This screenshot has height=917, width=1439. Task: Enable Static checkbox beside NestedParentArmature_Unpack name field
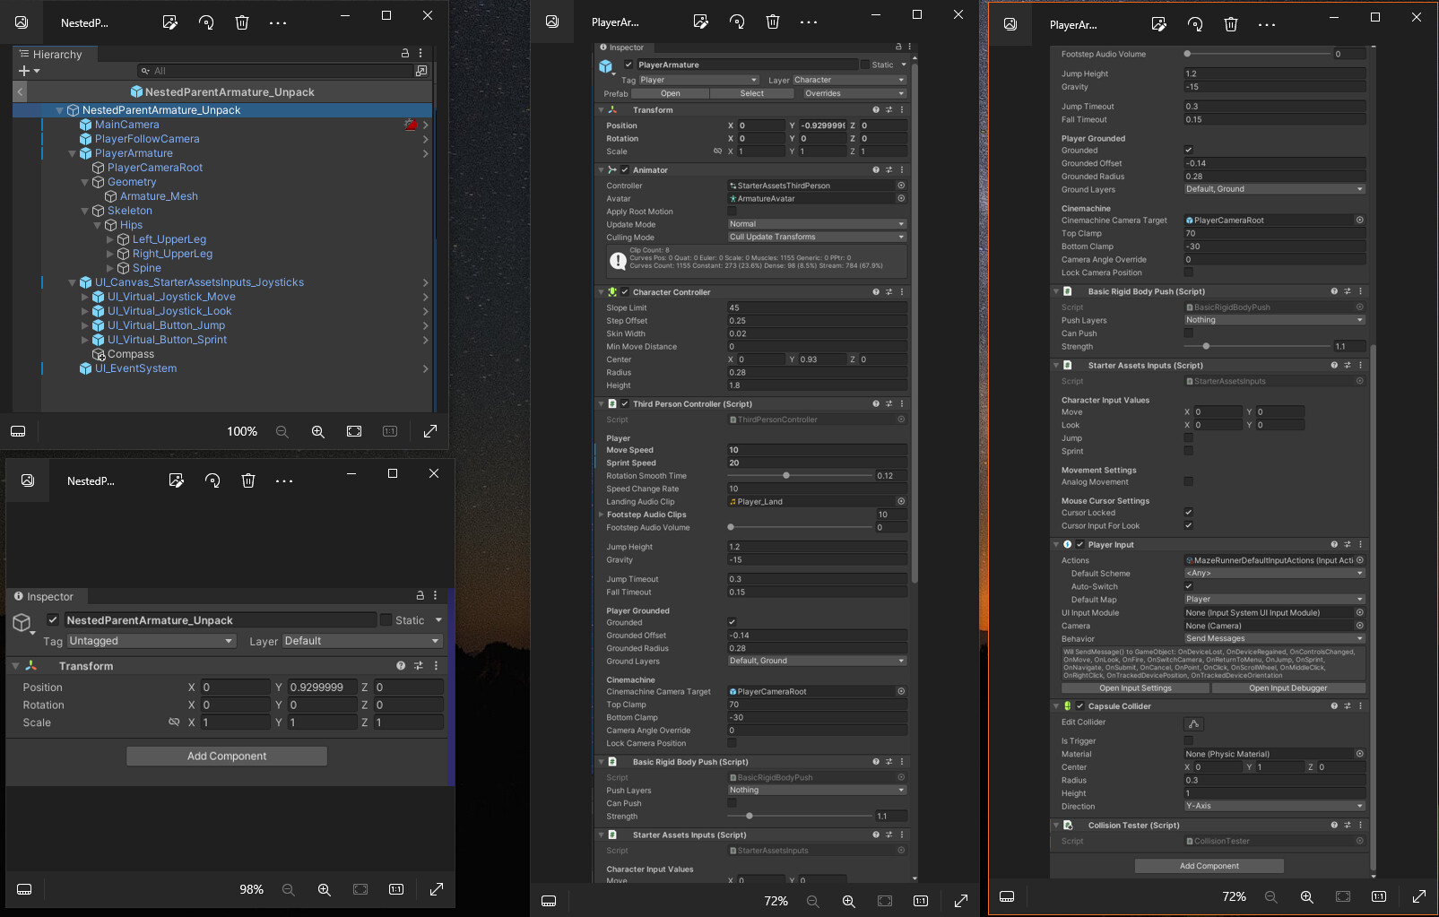click(386, 620)
